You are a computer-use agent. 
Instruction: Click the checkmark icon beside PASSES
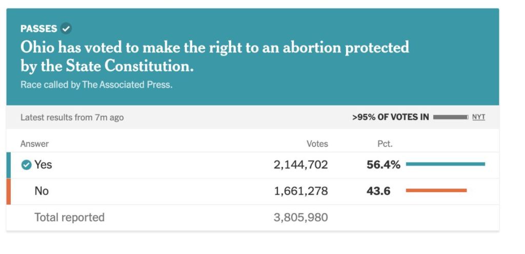point(66,29)
